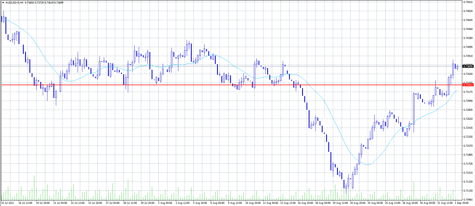Click the black 0.73699 current price tag
This screenshot has height=206, width=475.
click(468, 66)
